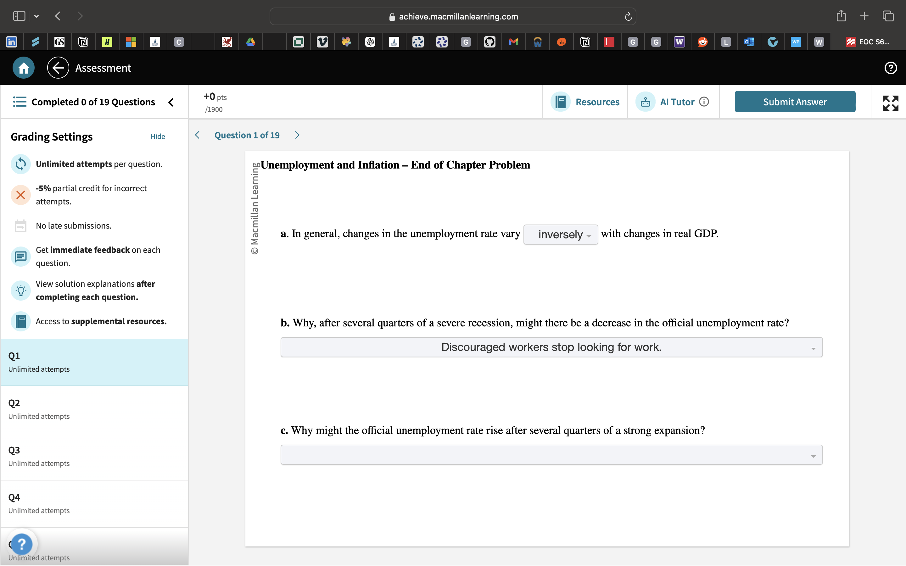Viewport: 906px width, 566px height.
Task: Go to the next question arrow
Action: point(297,135)
